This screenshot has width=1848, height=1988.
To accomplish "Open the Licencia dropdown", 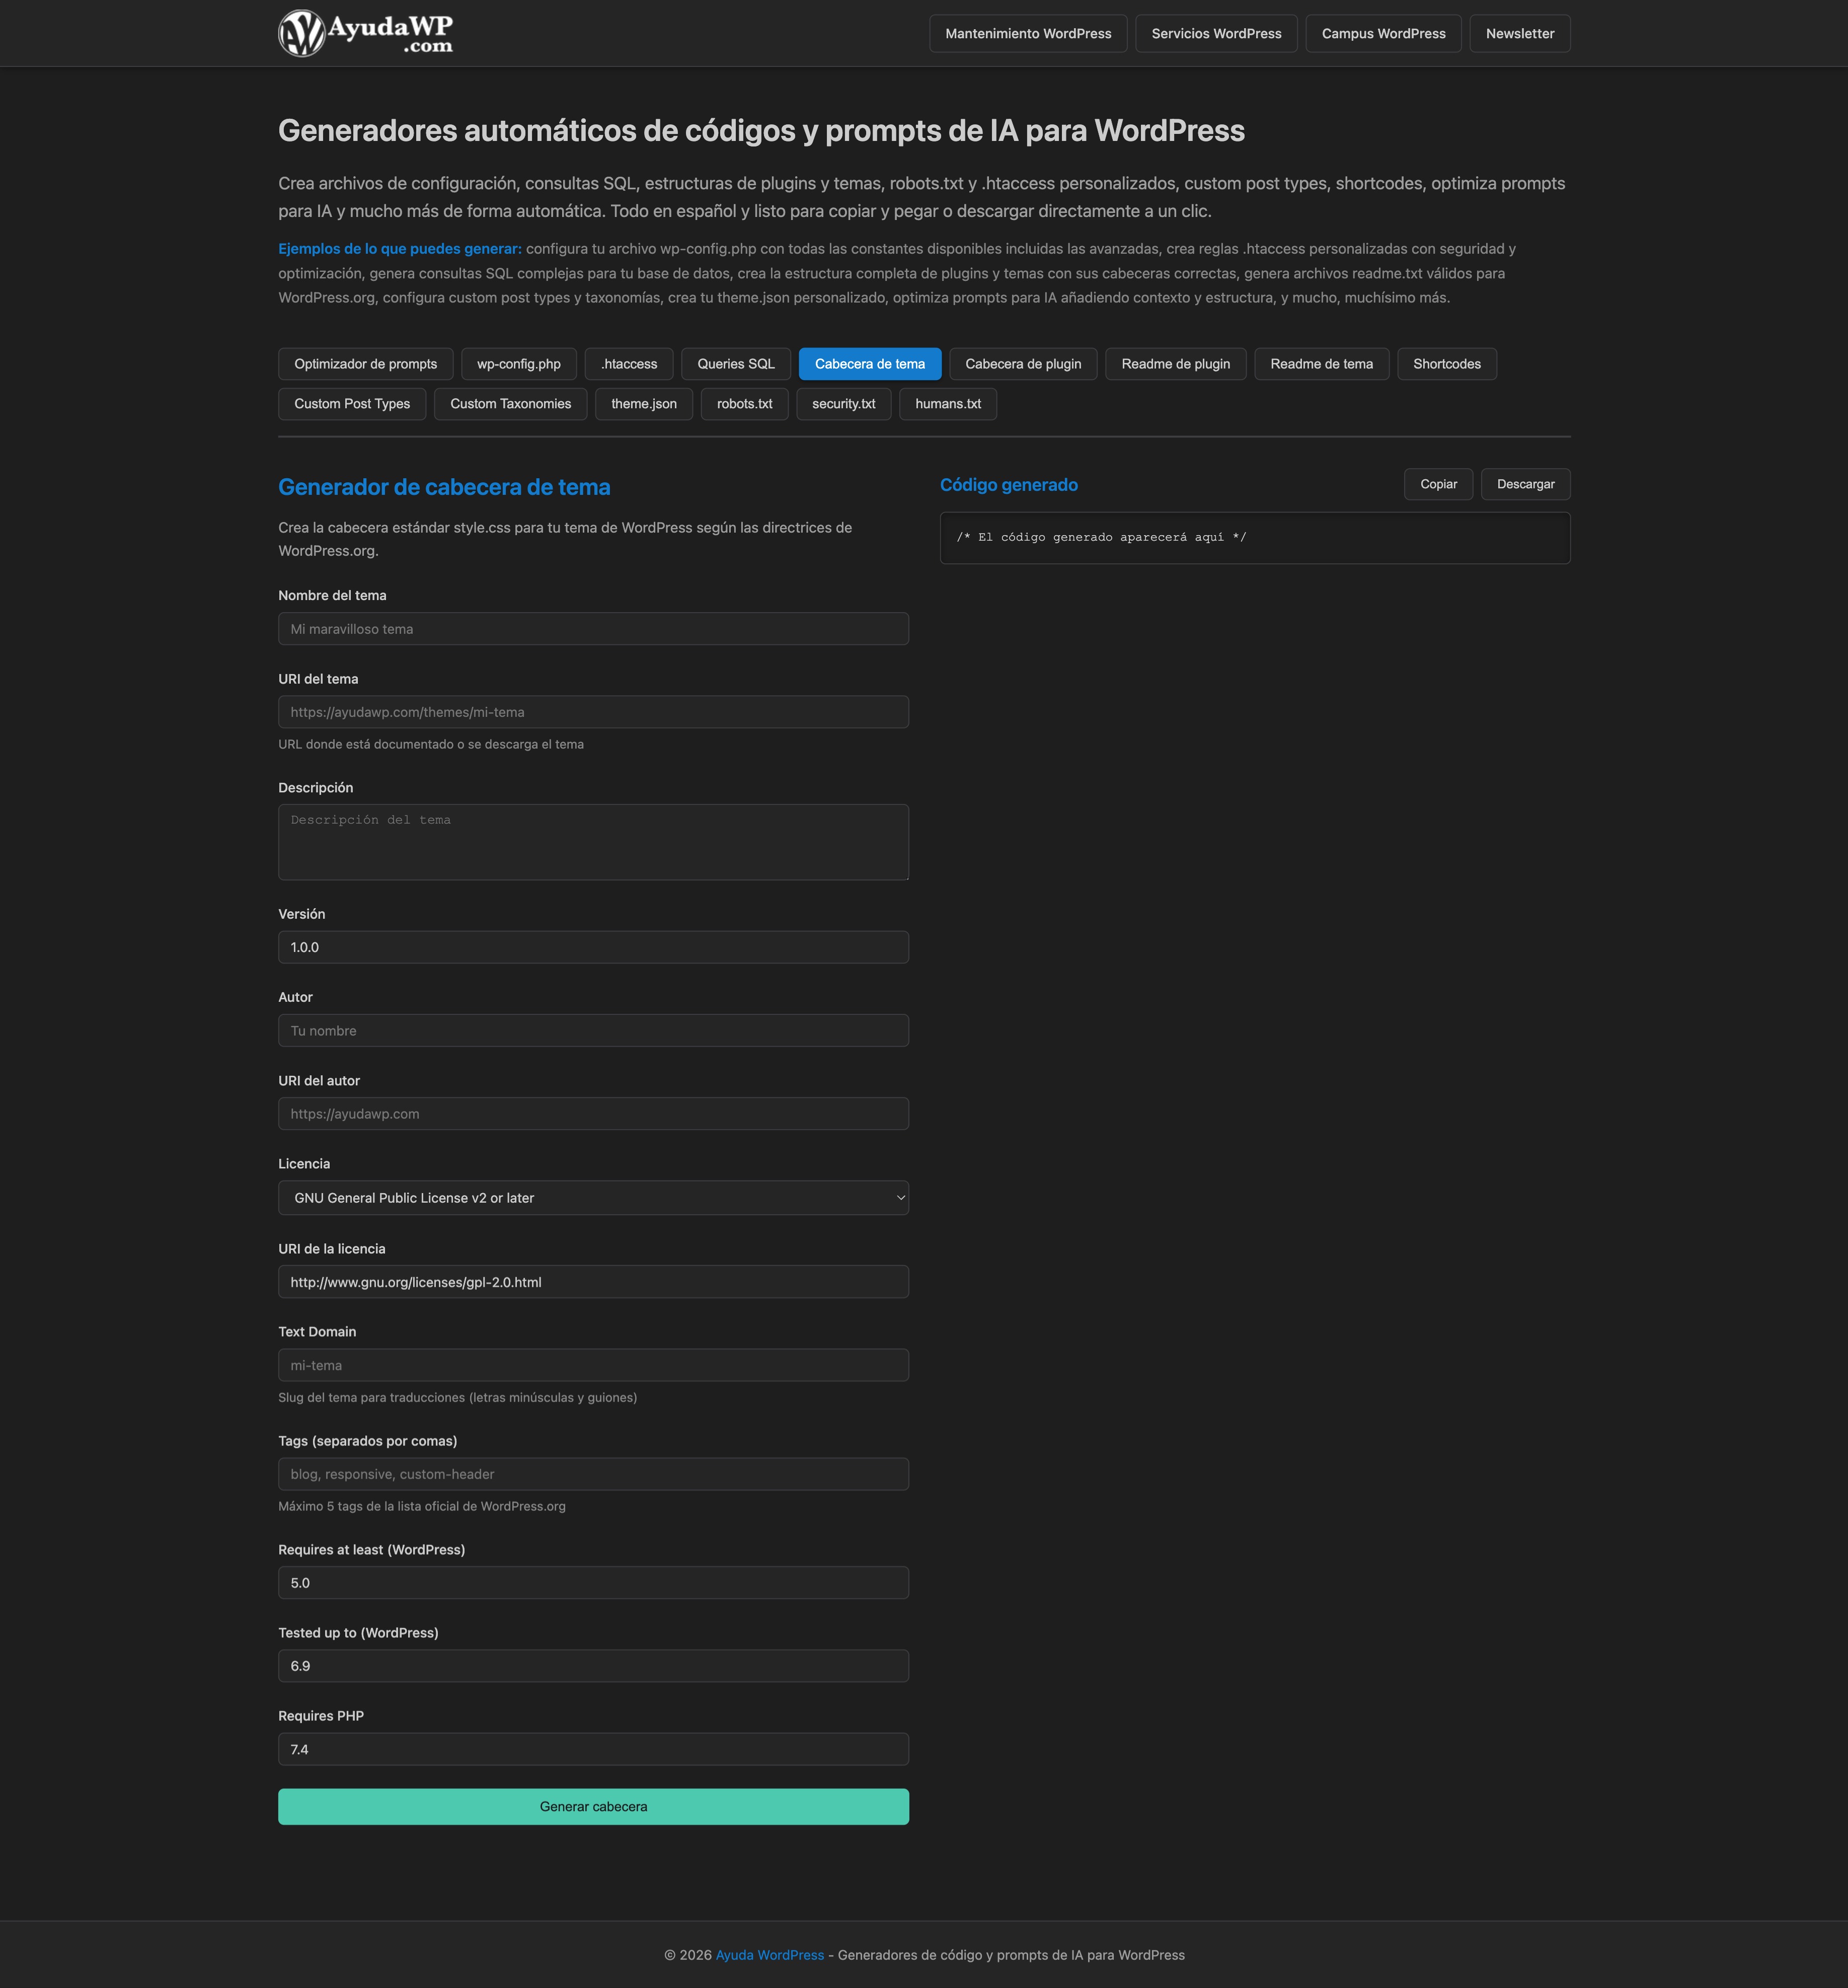I will [x=593, y=1197].
